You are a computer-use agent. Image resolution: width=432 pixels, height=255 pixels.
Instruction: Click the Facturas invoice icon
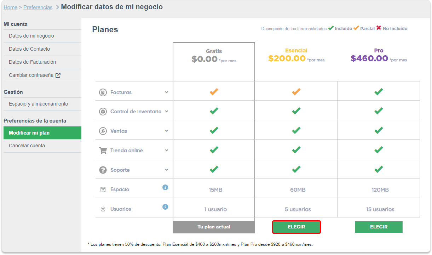tap(103, 92)
